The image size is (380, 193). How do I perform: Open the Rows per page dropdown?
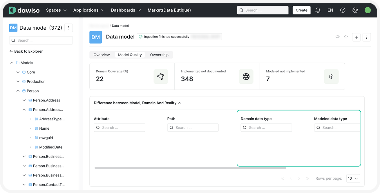pyautogui.click(x=353, y=178)
